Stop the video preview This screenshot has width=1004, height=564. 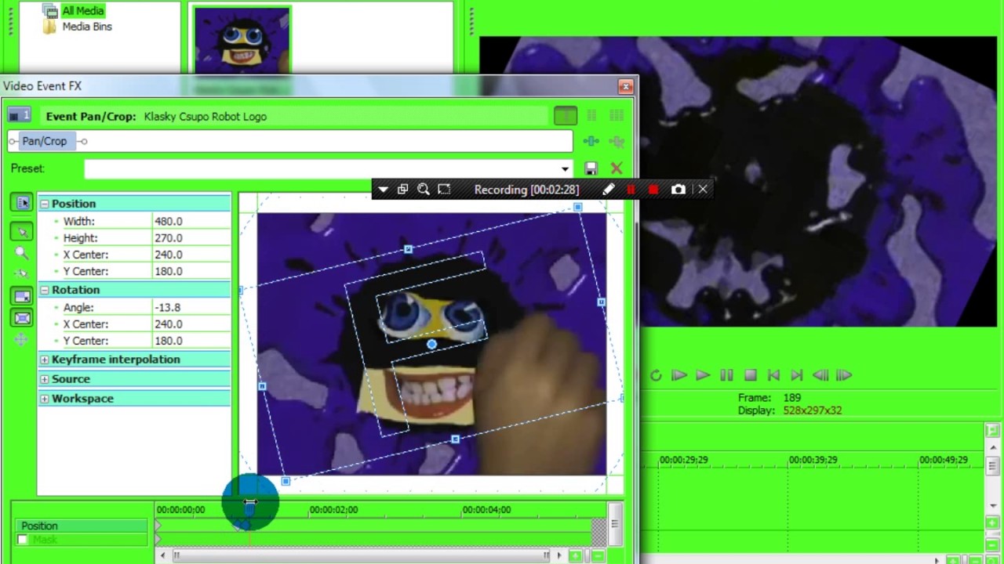[x=750, y=375]
